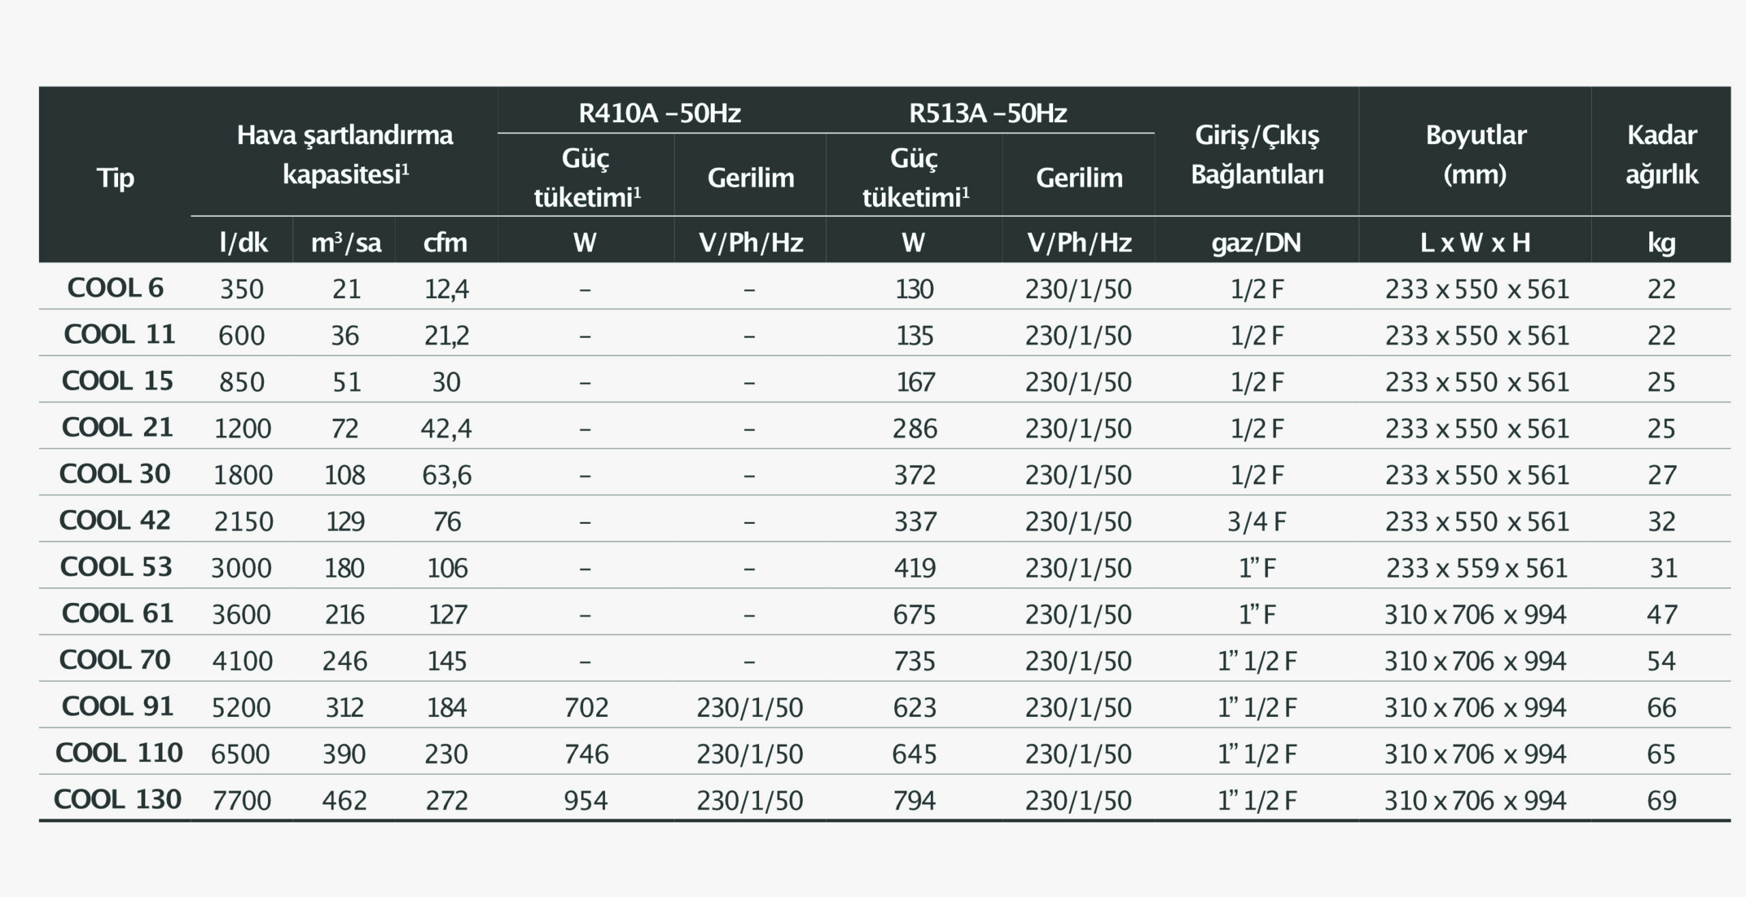Select the Hava şartlandırma kapasitesi header
This screenshot has width=1746, height=897.
pos(344,154)
